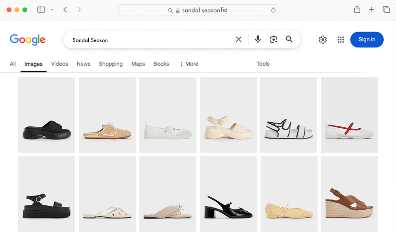
Task: Open Google quick settings gear
Action: [323, 40]
